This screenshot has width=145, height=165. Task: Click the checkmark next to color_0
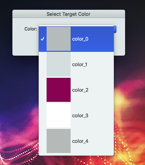tap(42, 39)
